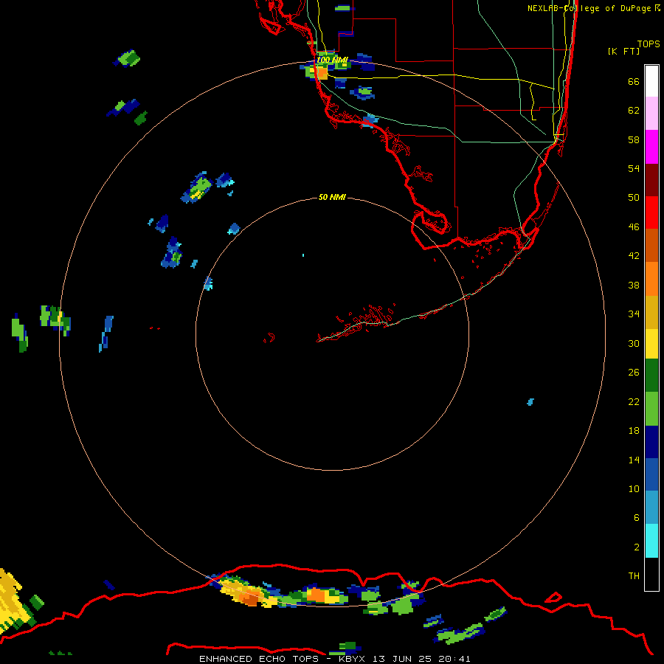
Task: Pick the bright orange legend swatch
Action: tap(651, 279)
